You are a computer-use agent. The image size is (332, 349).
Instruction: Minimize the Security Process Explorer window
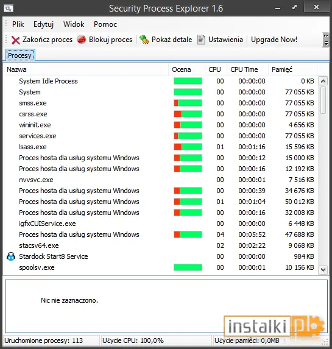point(278,9)
